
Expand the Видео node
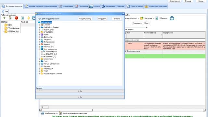click(x=39, y=34)
